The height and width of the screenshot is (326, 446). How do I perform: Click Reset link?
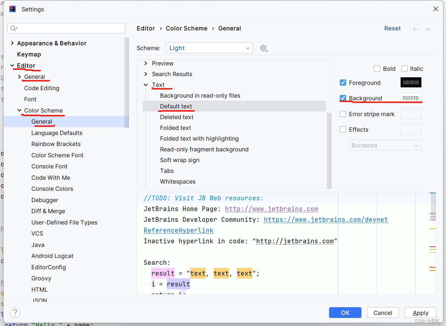pyautogui.click(x=392, y=28)
